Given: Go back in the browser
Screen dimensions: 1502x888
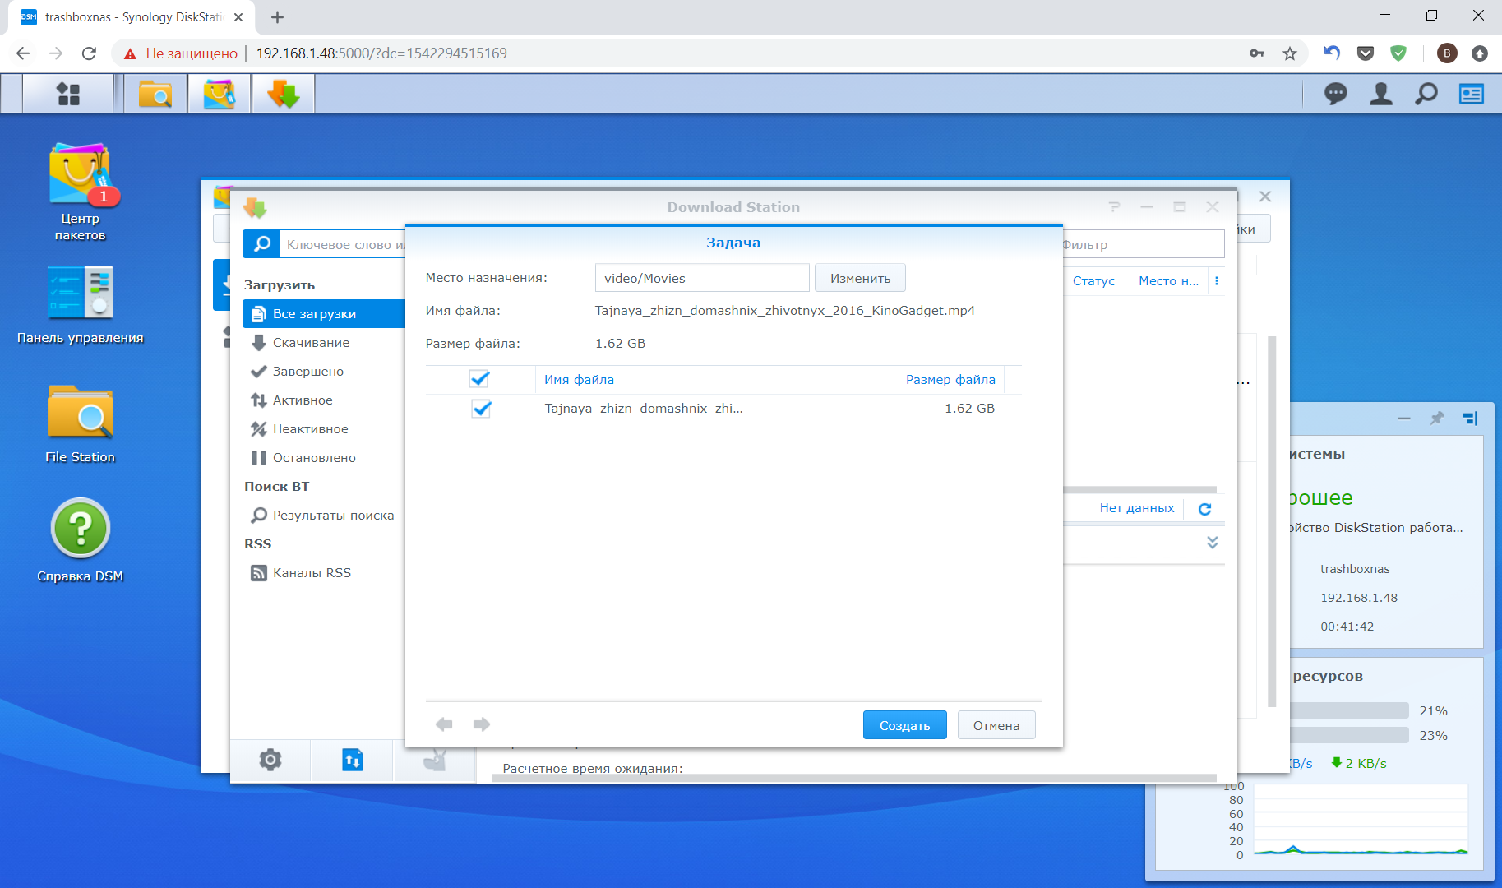Looking at the screenshot, I should (x=23, y=53).
